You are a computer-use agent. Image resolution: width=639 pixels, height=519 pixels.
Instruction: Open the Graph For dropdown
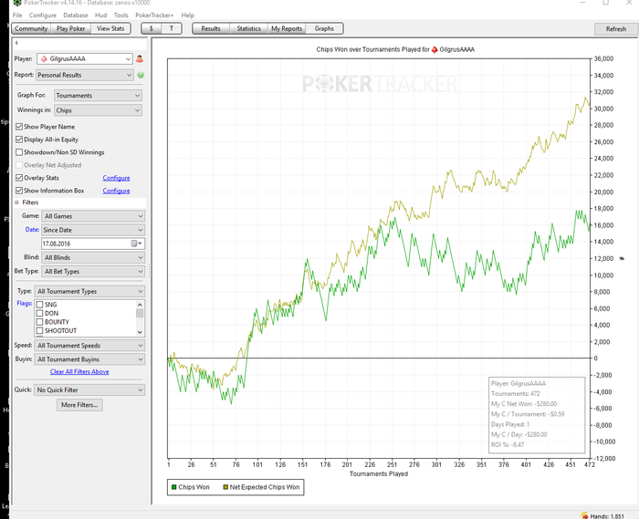[x=98, y=95]
